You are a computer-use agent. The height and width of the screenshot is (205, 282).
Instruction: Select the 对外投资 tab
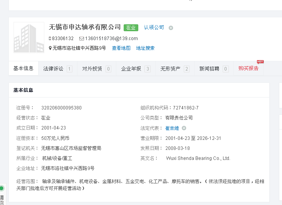[x=96, y=69]
